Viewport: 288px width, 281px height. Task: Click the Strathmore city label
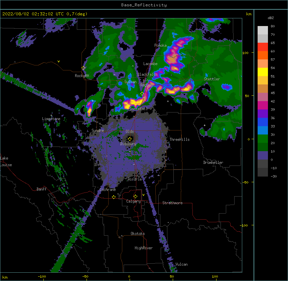pyautogui.click(x=172, y=203)
